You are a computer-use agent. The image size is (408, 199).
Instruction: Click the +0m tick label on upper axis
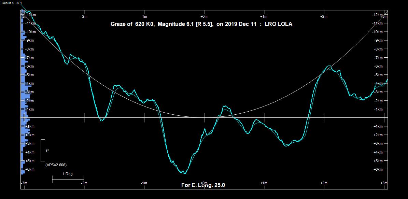click(x=204, y=16)
